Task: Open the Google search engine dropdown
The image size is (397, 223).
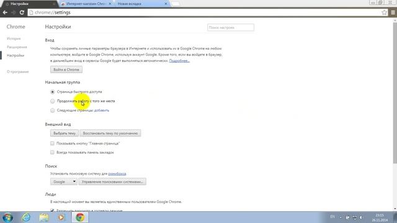Action: (64, 181)
